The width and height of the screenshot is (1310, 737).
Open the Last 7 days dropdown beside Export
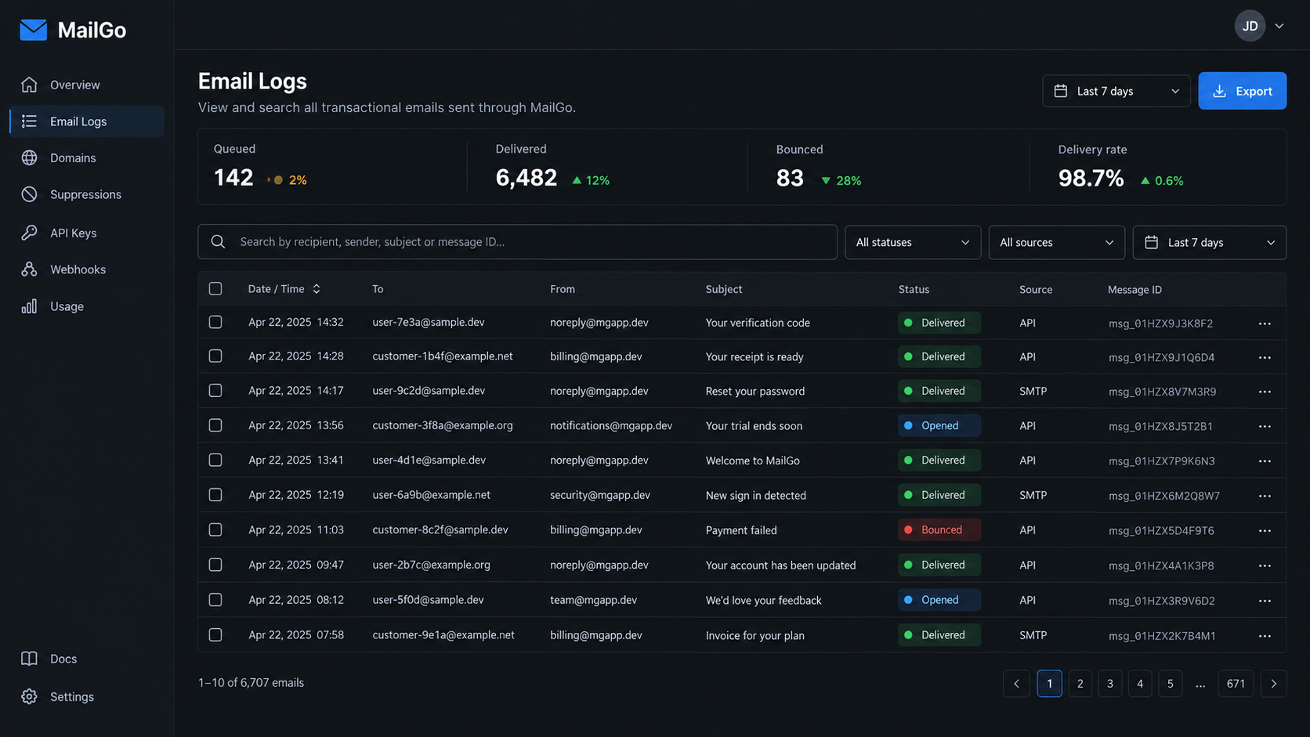[x=1116, y=91]
